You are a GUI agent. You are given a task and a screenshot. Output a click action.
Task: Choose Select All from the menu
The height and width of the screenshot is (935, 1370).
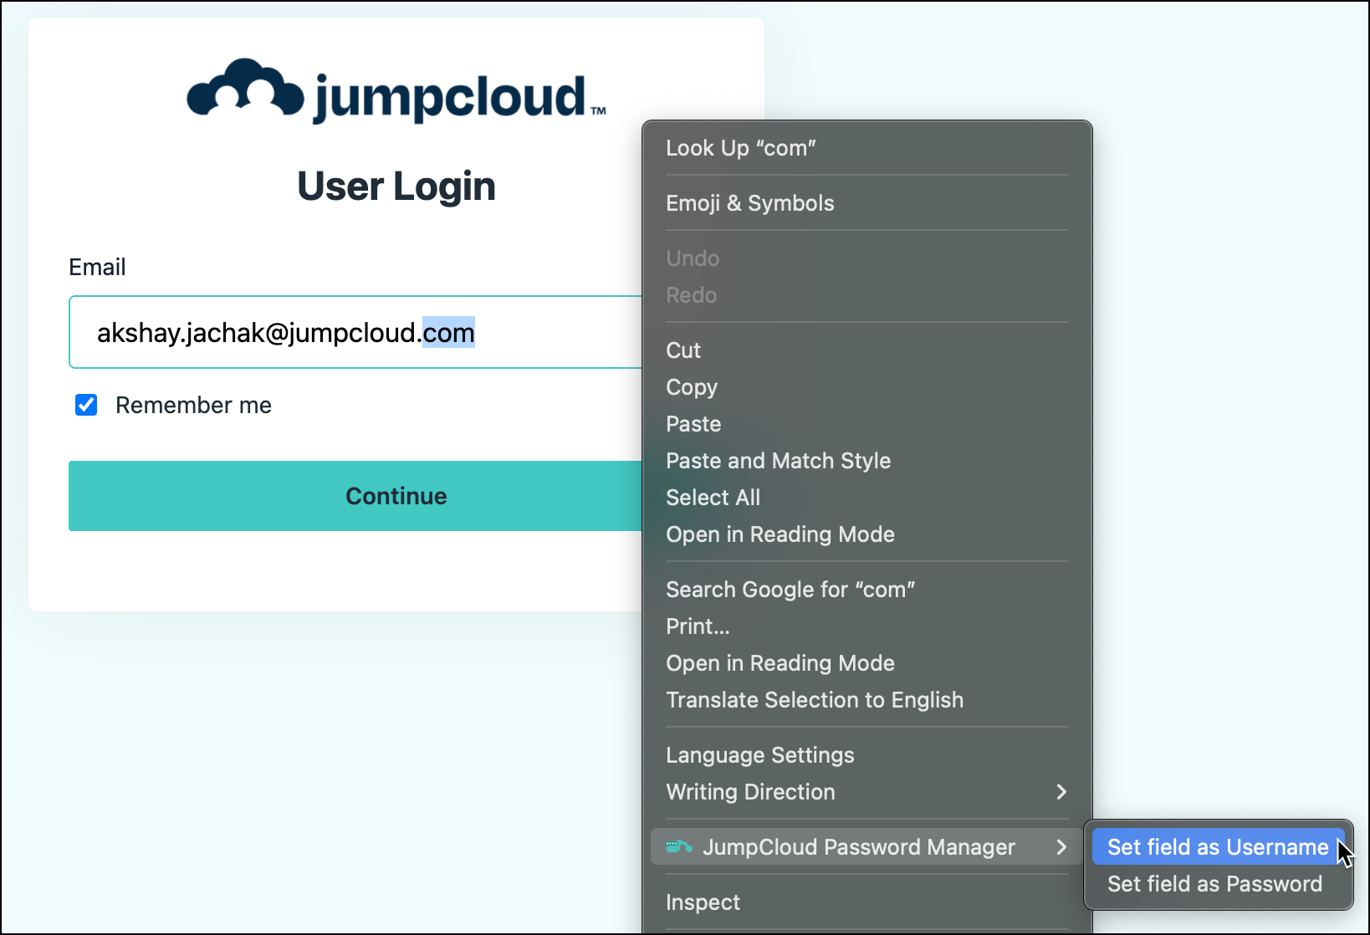[x=713, y=498]
